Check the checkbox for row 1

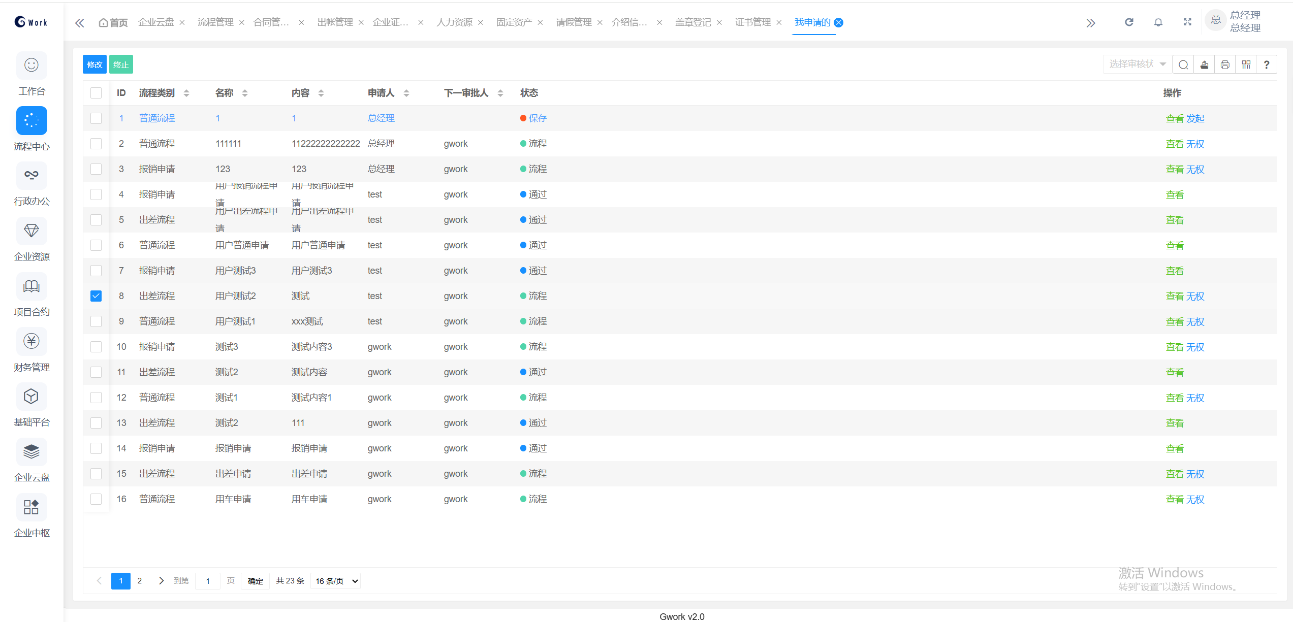tap(96, 118)
